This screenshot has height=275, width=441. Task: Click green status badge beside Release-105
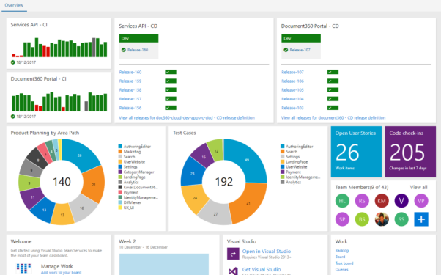point(333,90)
